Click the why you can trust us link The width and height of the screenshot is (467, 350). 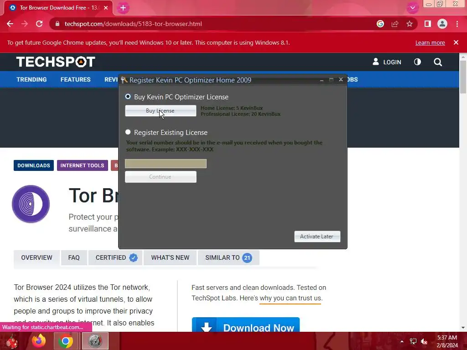point(291,298)
